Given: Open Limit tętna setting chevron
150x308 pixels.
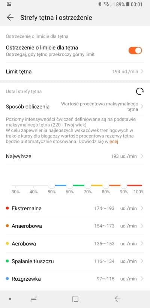Looking at the screenshot, I should coord(142,72).
